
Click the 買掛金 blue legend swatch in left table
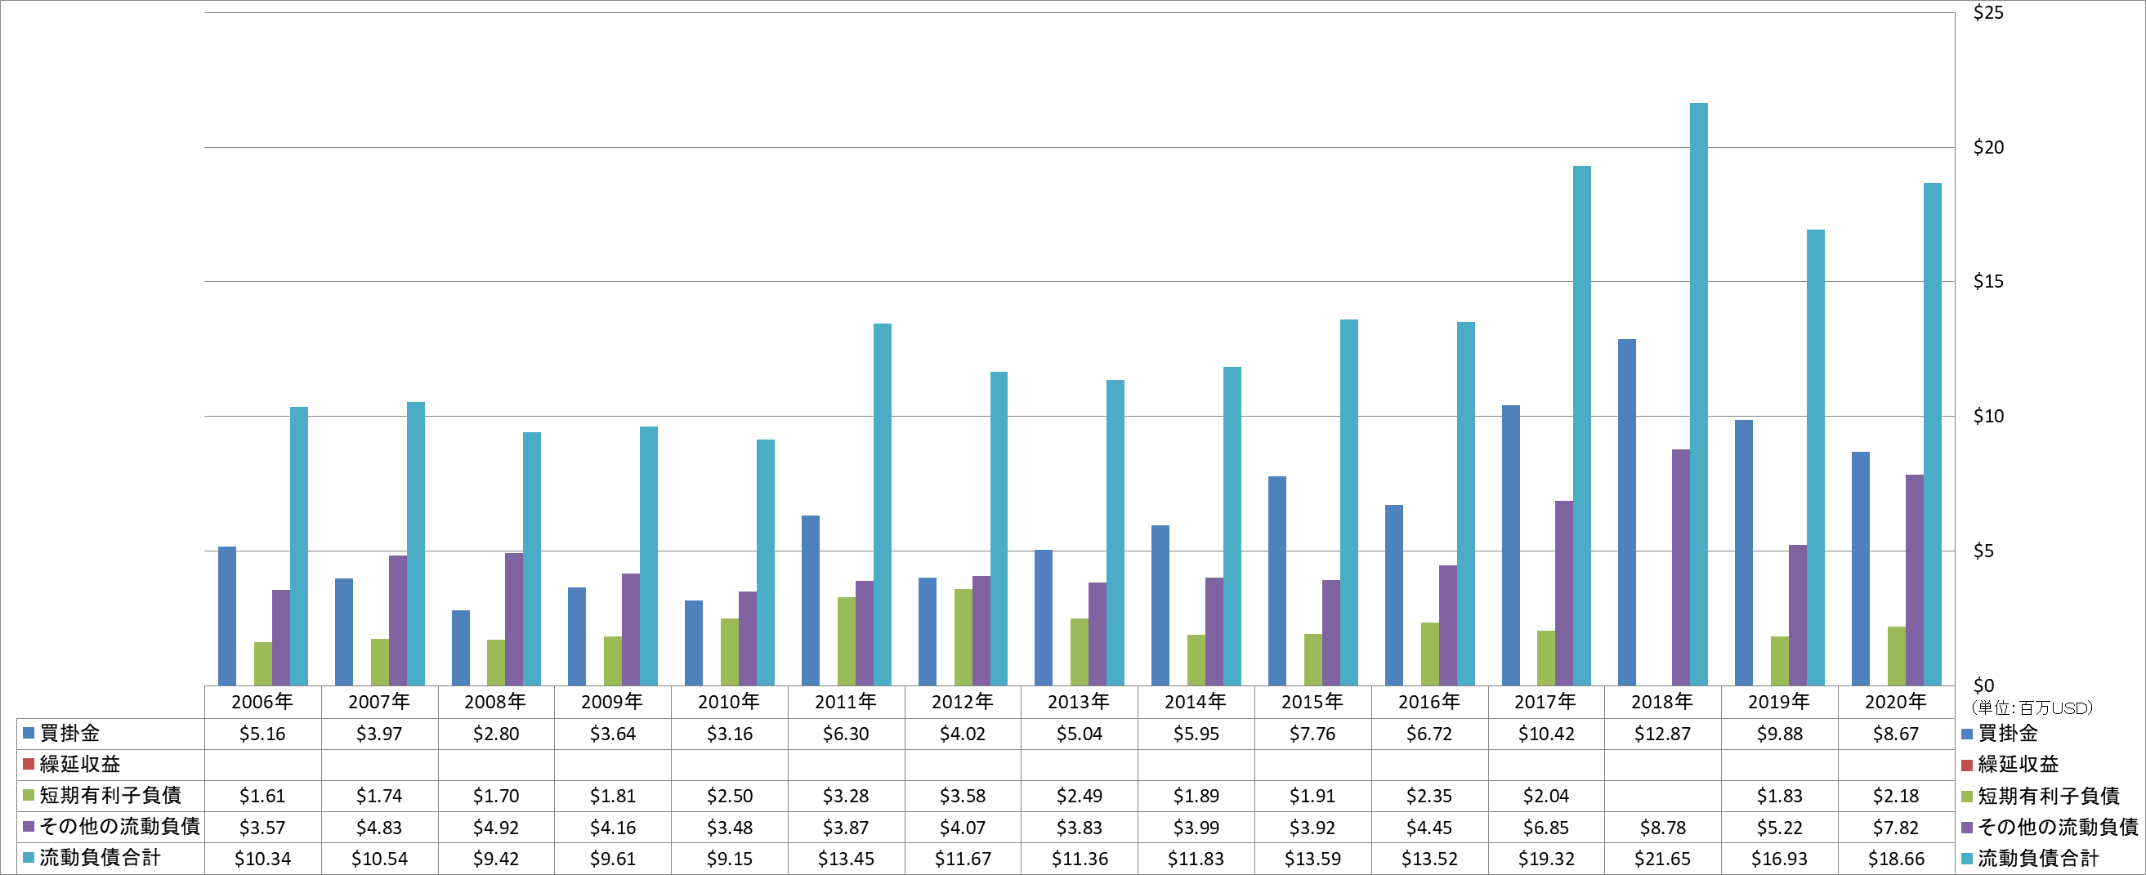29,734
